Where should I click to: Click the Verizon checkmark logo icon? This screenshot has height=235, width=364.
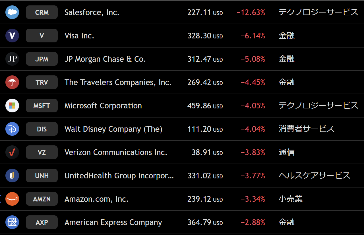pos(12,152)
